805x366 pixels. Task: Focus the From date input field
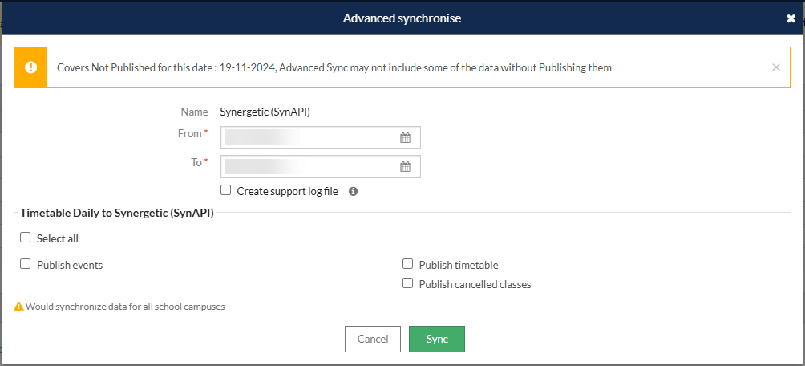tap(321, 138)
